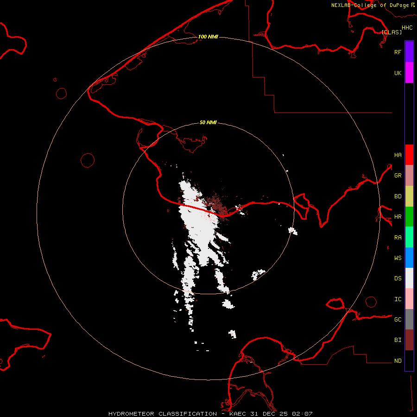Click the 'BD' legend label
The width and height of the screenshot is (417, 417).
[x=398, y=196]
